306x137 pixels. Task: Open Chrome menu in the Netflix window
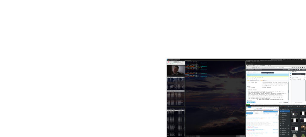(x=184, y=64)
